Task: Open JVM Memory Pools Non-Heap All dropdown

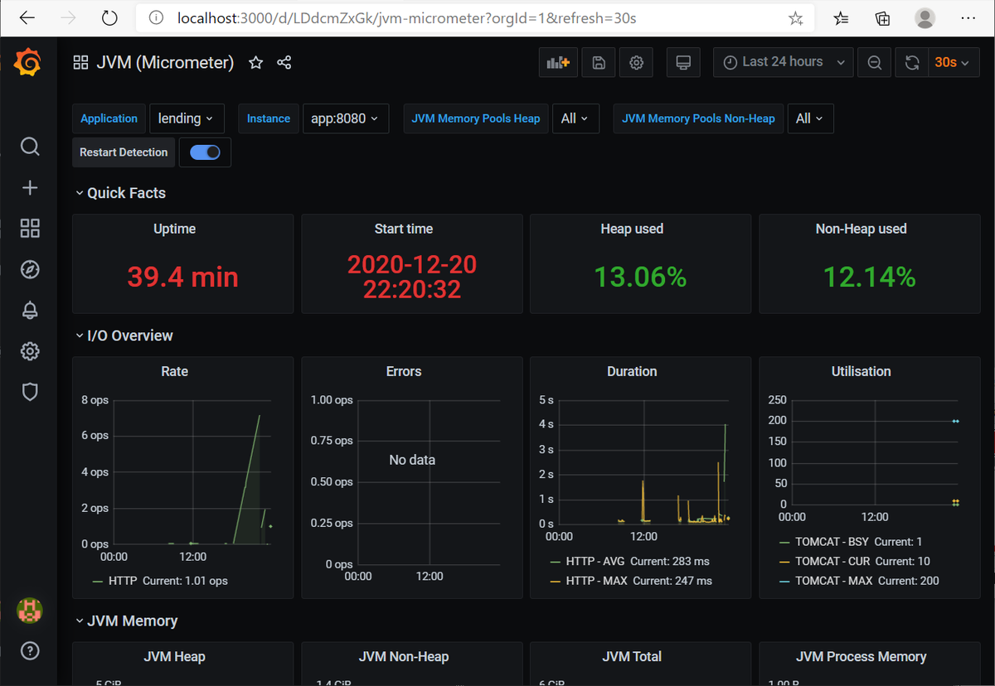Action: [x=809, y=118]
